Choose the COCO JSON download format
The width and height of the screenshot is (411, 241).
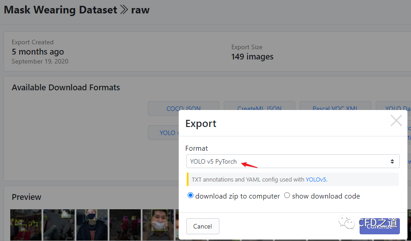click(183, 108)
